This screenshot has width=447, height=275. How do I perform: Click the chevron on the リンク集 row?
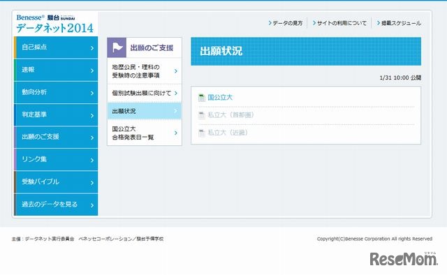tap(92, 160)
